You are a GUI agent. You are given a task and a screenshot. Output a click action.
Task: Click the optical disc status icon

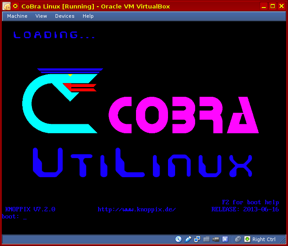pos(179,239)
